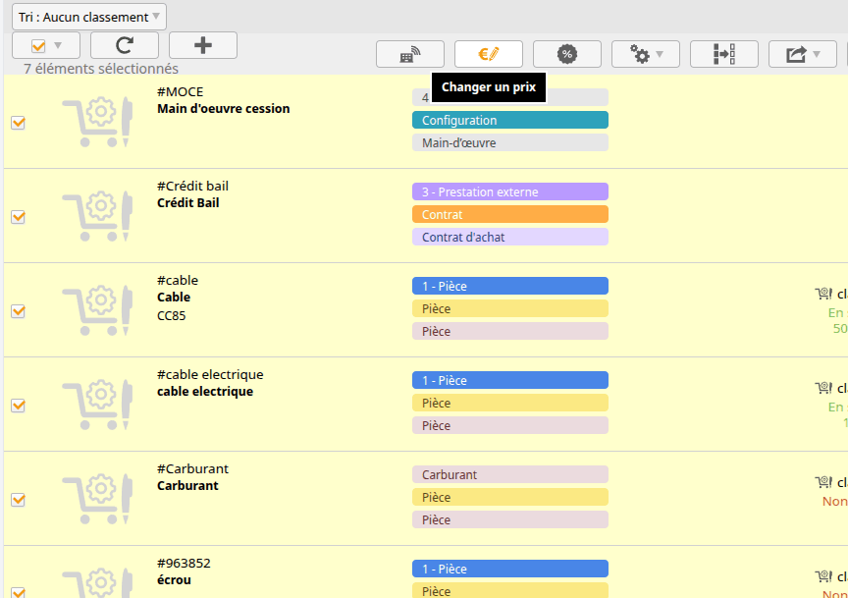Click the teal Configuration tag
This screenshot has height=598, width=848.
coord(510,120)
